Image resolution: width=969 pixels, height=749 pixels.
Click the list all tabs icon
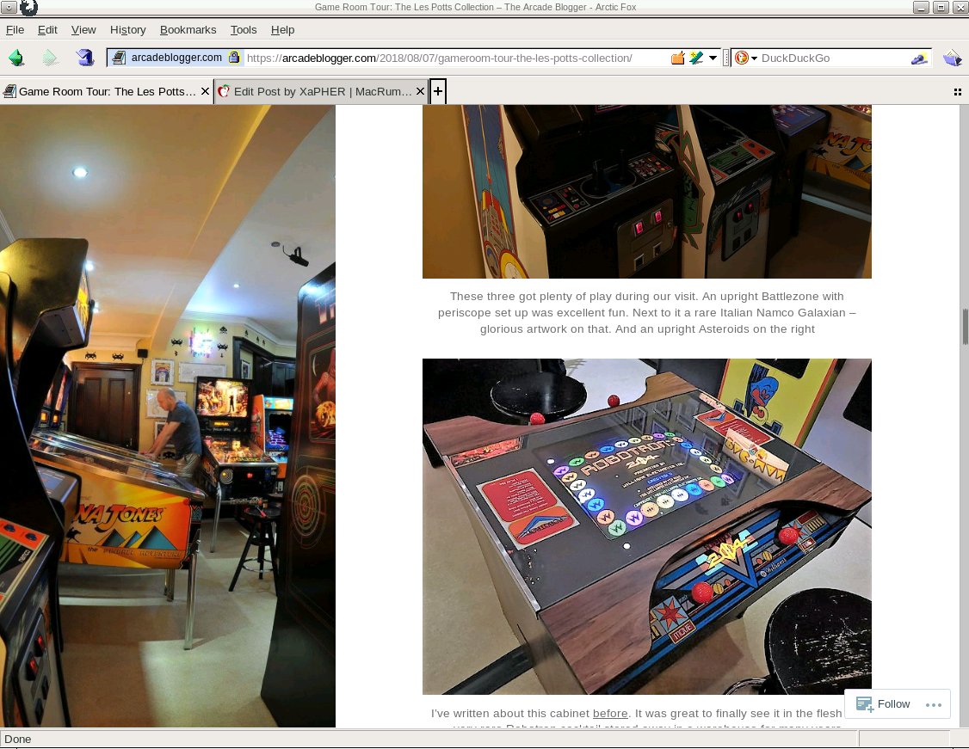pyautogui.click(x=957, y=92)
